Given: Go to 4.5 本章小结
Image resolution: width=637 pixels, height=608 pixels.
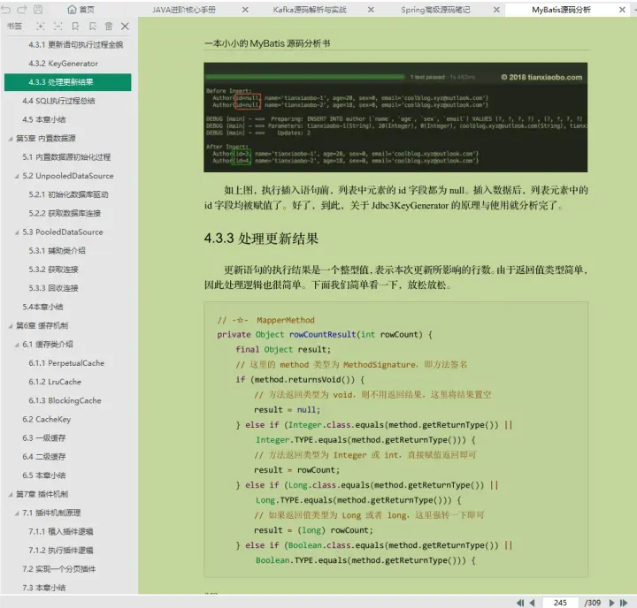Looking at the screenshot, I should point(44,119).
